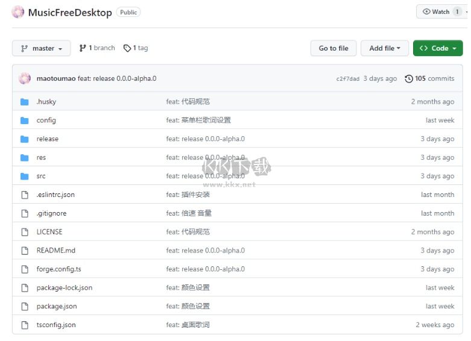Click the res folder icon
The width and height of the screenshot is (471, 341).
(x=25, y=158)
